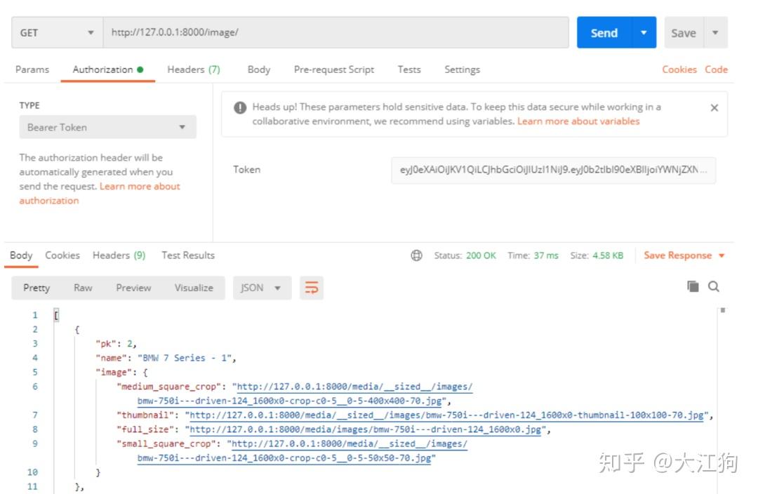
Task: Expand the Save button dropdown arrow
Action: (715, 32)
